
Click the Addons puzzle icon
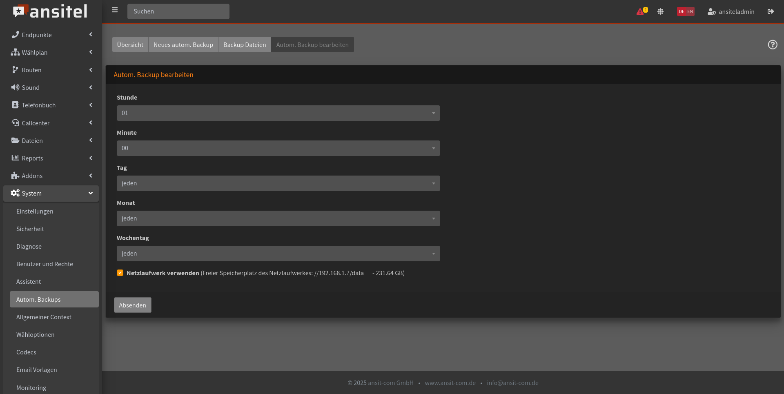click(x=15, y=176)
